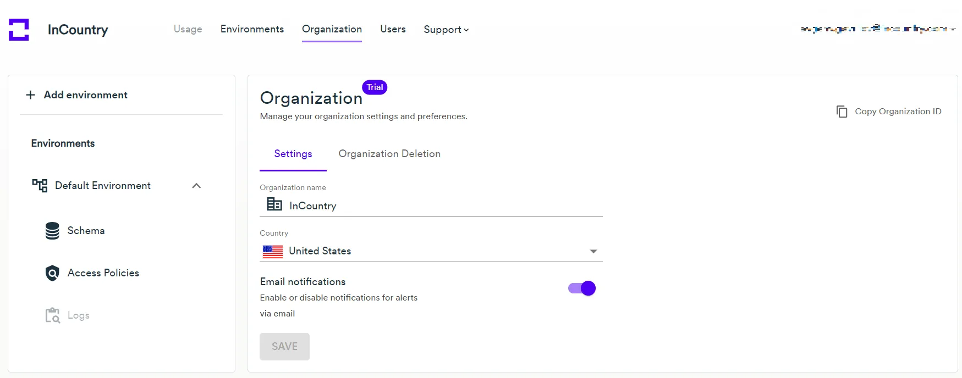Open Schema via its database icon
The width and height of the screenshot is (962, 378).
[x=52, y=231]
